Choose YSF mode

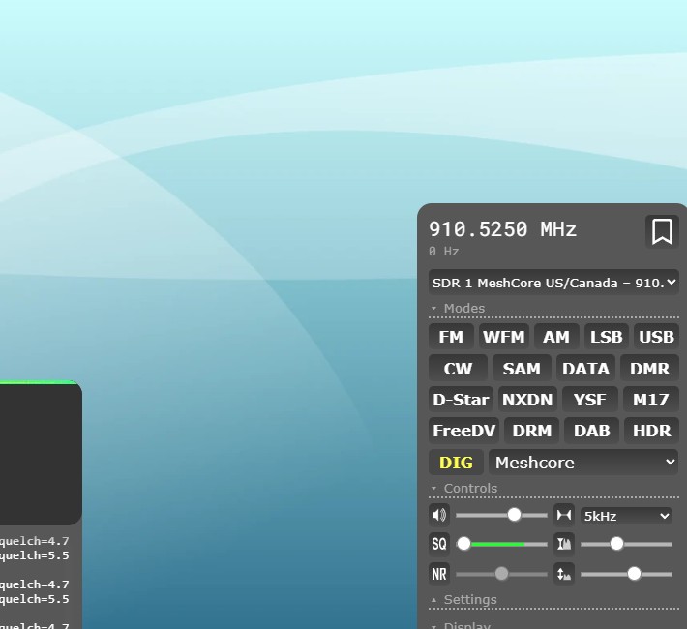click(590, 400)
